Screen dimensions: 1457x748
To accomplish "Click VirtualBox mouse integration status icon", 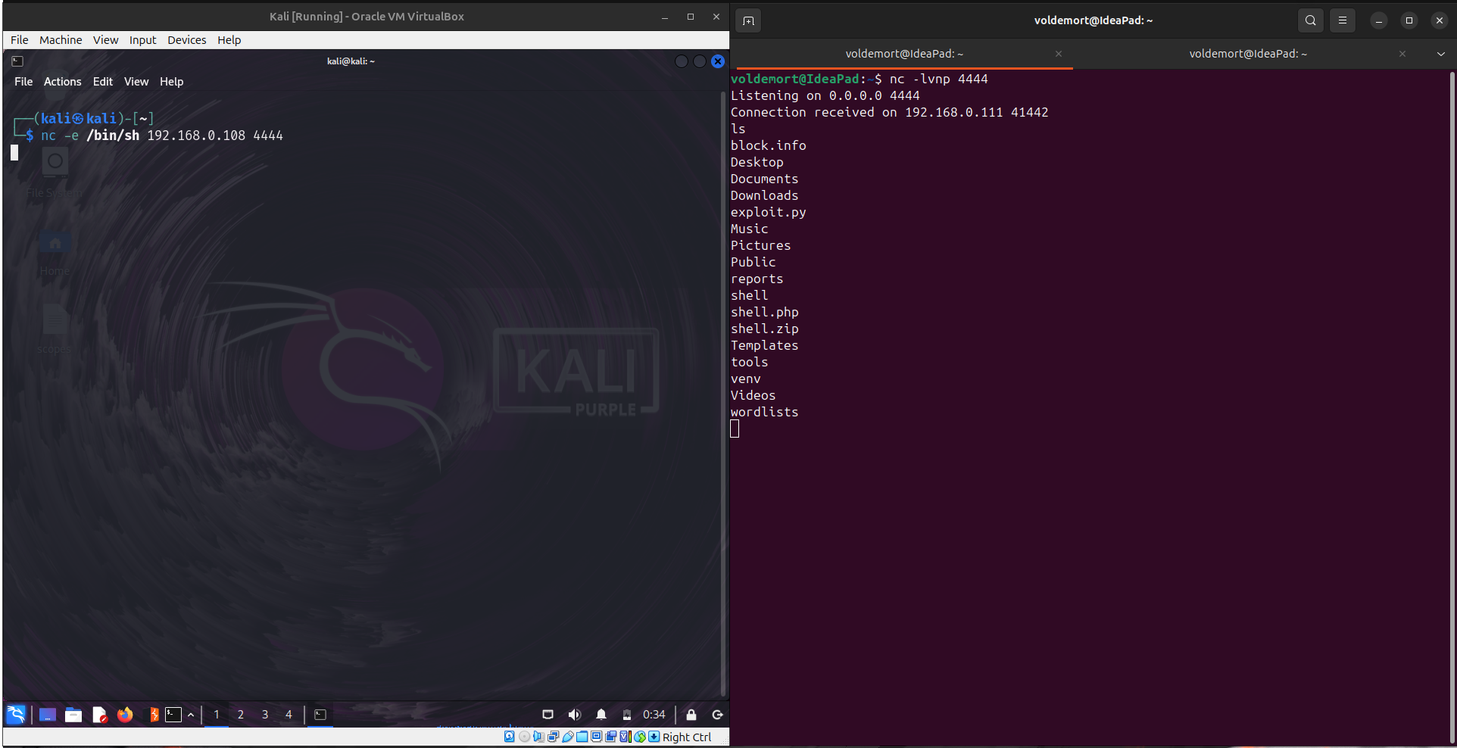I will point(640,737).
